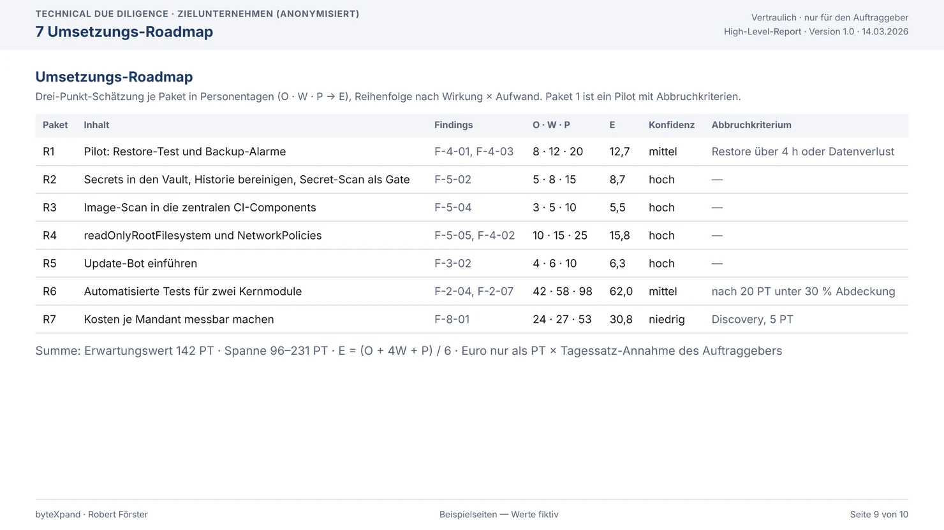944x530 pixels.
Task: Click 'Automatisierte Tests für zwei Kernmodule'
Action: [x=193, y=292]
